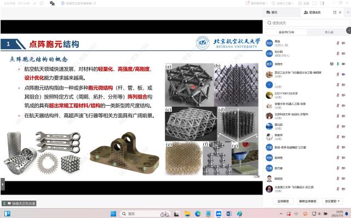Toggle microphone mute for the first host member

coord(338,43)
